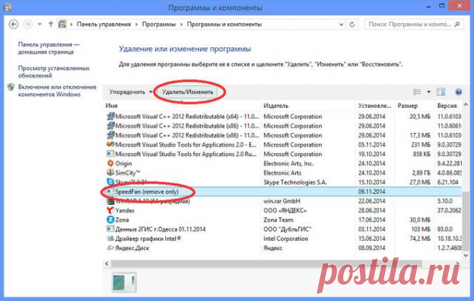This screenshot has width=474, height=301.
Task: Select the SimCity program icon
Action: click(x=111, y=172)
